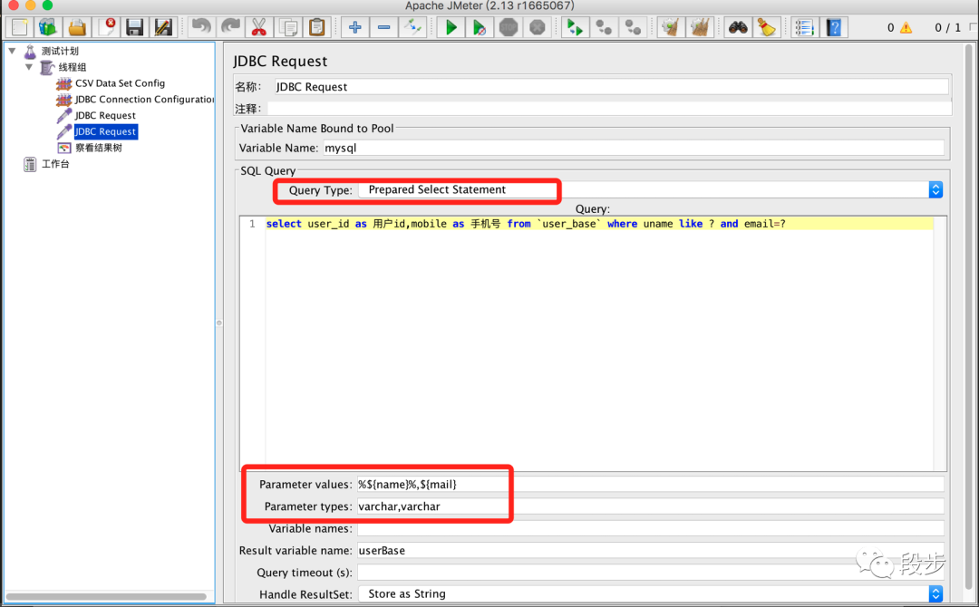
Task: Click Remote Start All icon
Action: pyautogui.click(x=575, y=27)
